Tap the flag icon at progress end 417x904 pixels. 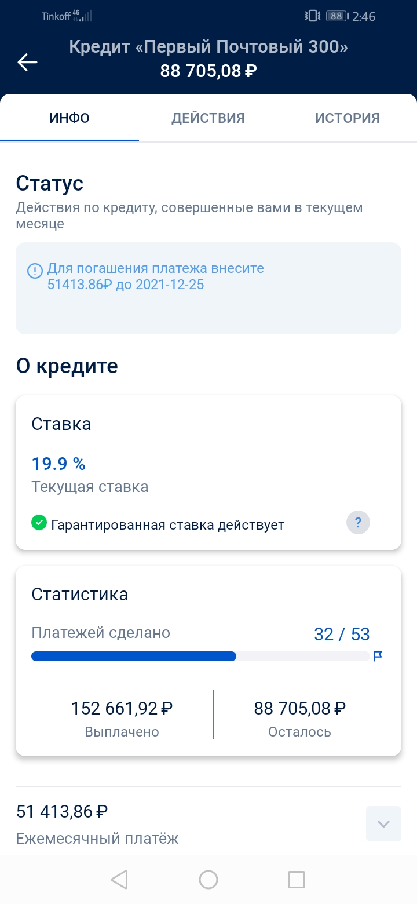click(x=378, y=656)
